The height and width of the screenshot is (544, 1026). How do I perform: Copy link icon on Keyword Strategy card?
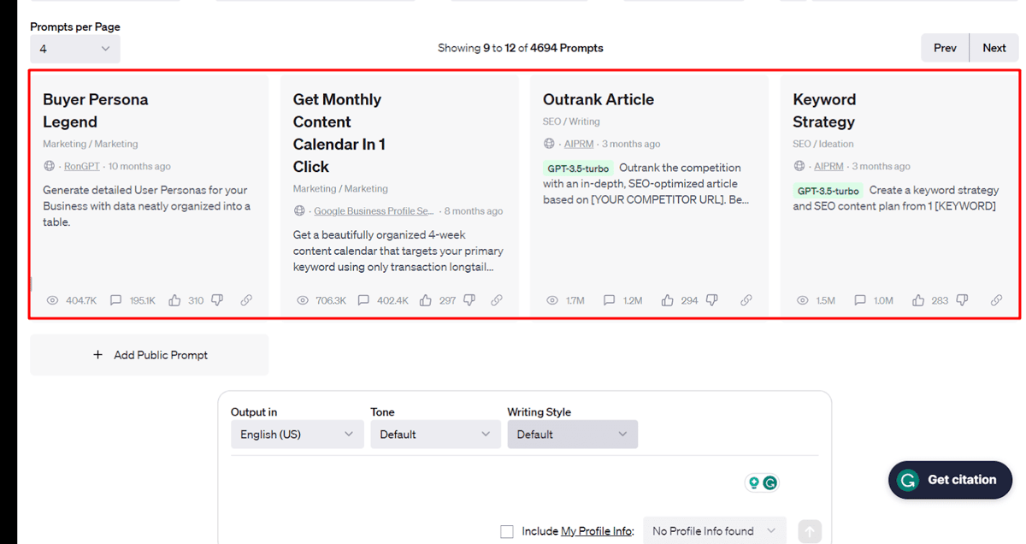[996, 300]
